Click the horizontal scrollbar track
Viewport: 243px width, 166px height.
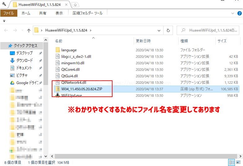tap(146, 156)
